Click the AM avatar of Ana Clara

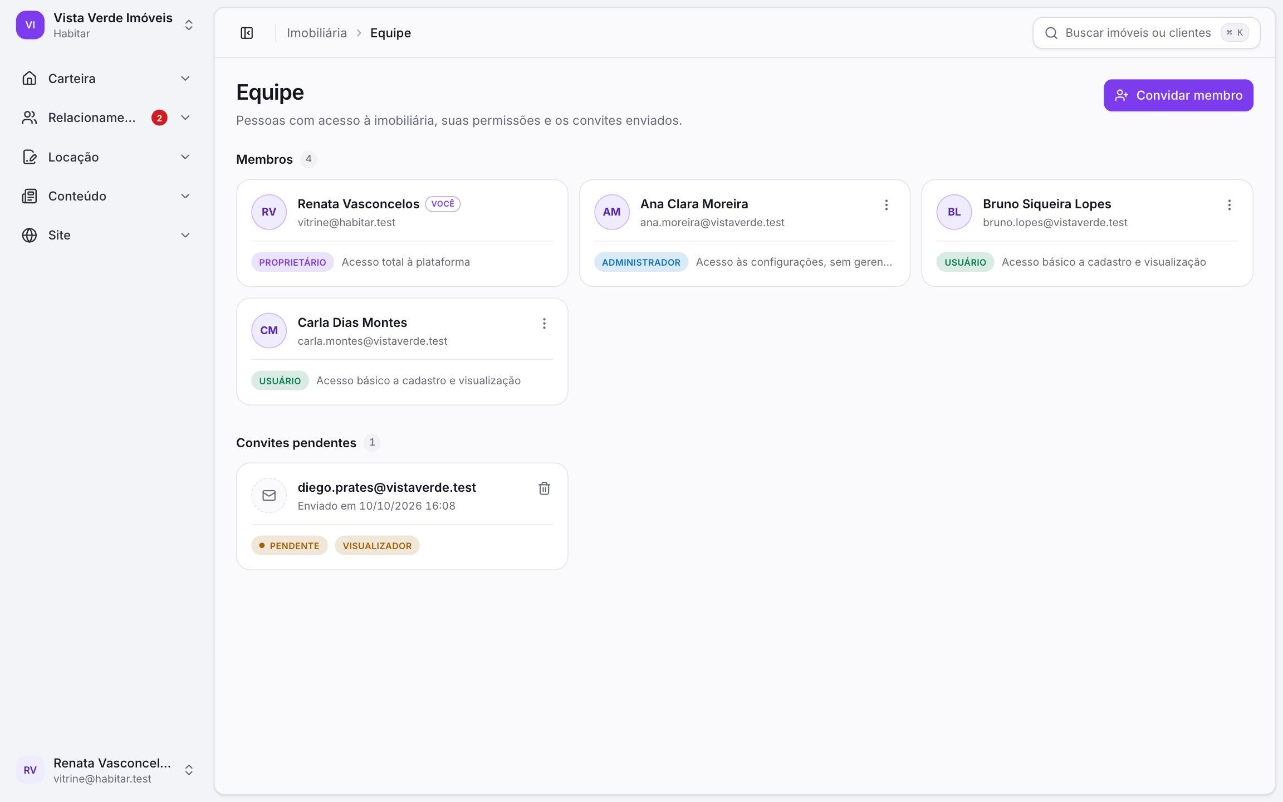point(611,212)
